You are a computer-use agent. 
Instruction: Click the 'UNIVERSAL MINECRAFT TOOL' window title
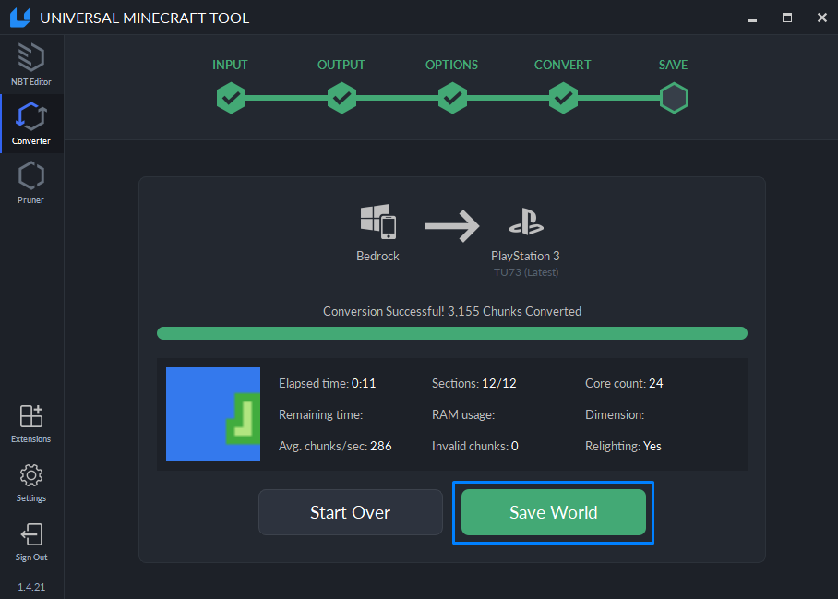(144, 18)
